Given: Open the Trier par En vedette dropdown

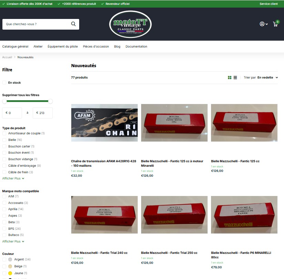Looking at the screenshot, I should 267,78.
